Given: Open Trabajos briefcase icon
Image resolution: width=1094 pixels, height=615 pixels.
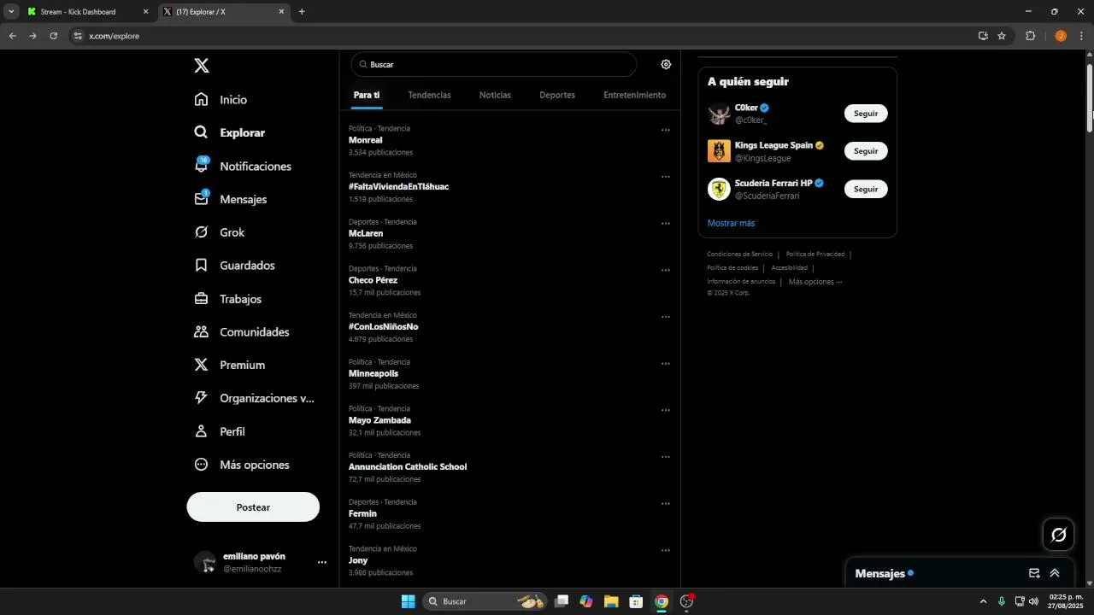Looking at the screenshot, I should tap(201, 299).
